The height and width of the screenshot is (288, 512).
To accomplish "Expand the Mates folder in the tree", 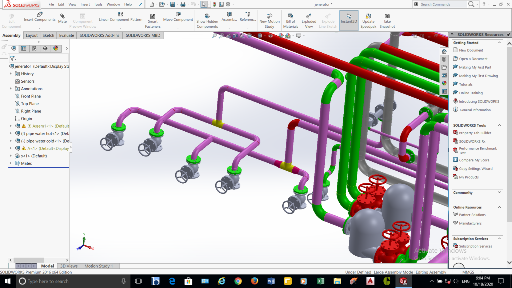I will 11,163.
